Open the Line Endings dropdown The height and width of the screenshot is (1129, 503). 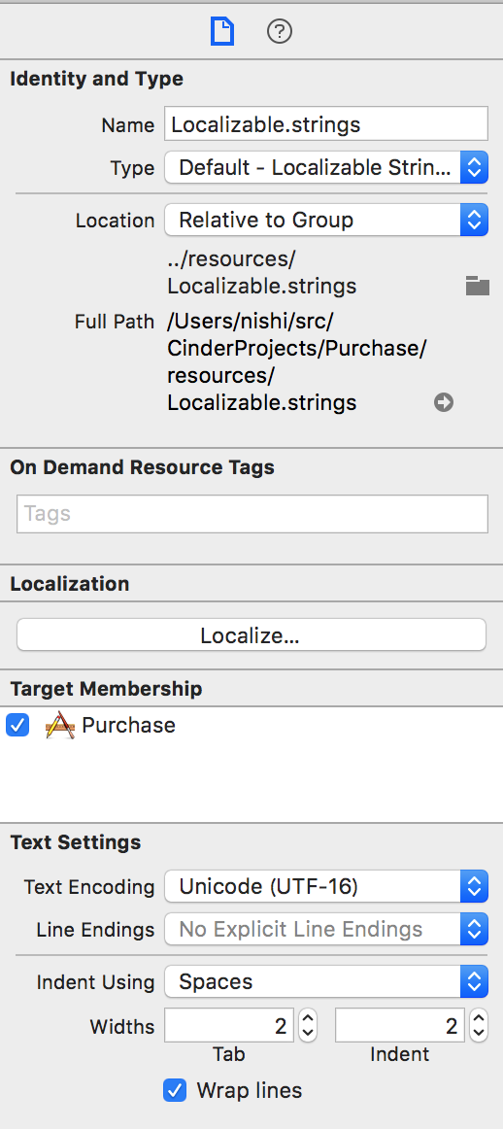[326, 929]
